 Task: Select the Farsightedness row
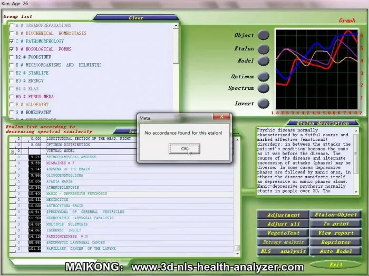(121, 237)
